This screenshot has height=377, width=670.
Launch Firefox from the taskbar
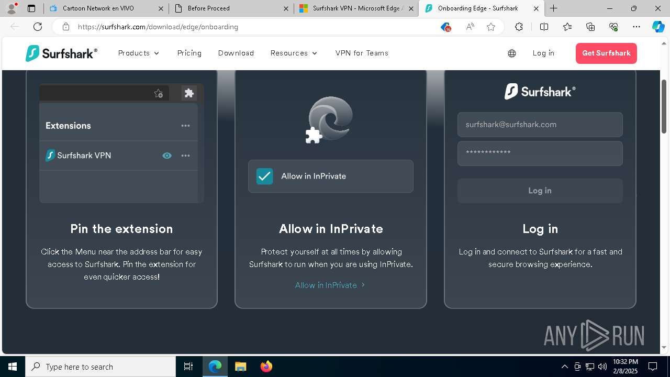point(266,367)
